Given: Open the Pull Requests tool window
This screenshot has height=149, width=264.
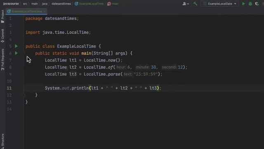Looking at the screenshot, I should click(x=2, y=60).
